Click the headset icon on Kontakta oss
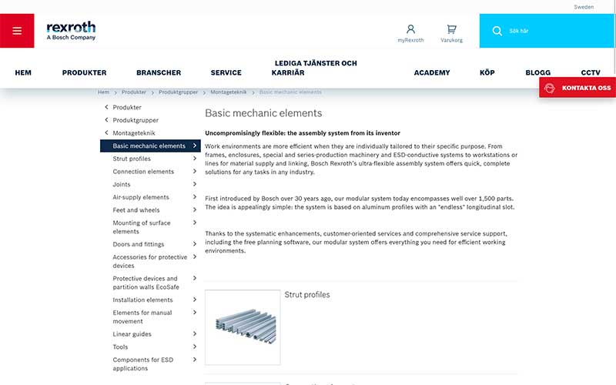 549,88
